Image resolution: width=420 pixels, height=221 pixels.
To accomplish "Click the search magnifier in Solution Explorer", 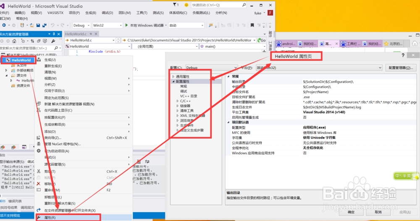I will click(56, 48).
